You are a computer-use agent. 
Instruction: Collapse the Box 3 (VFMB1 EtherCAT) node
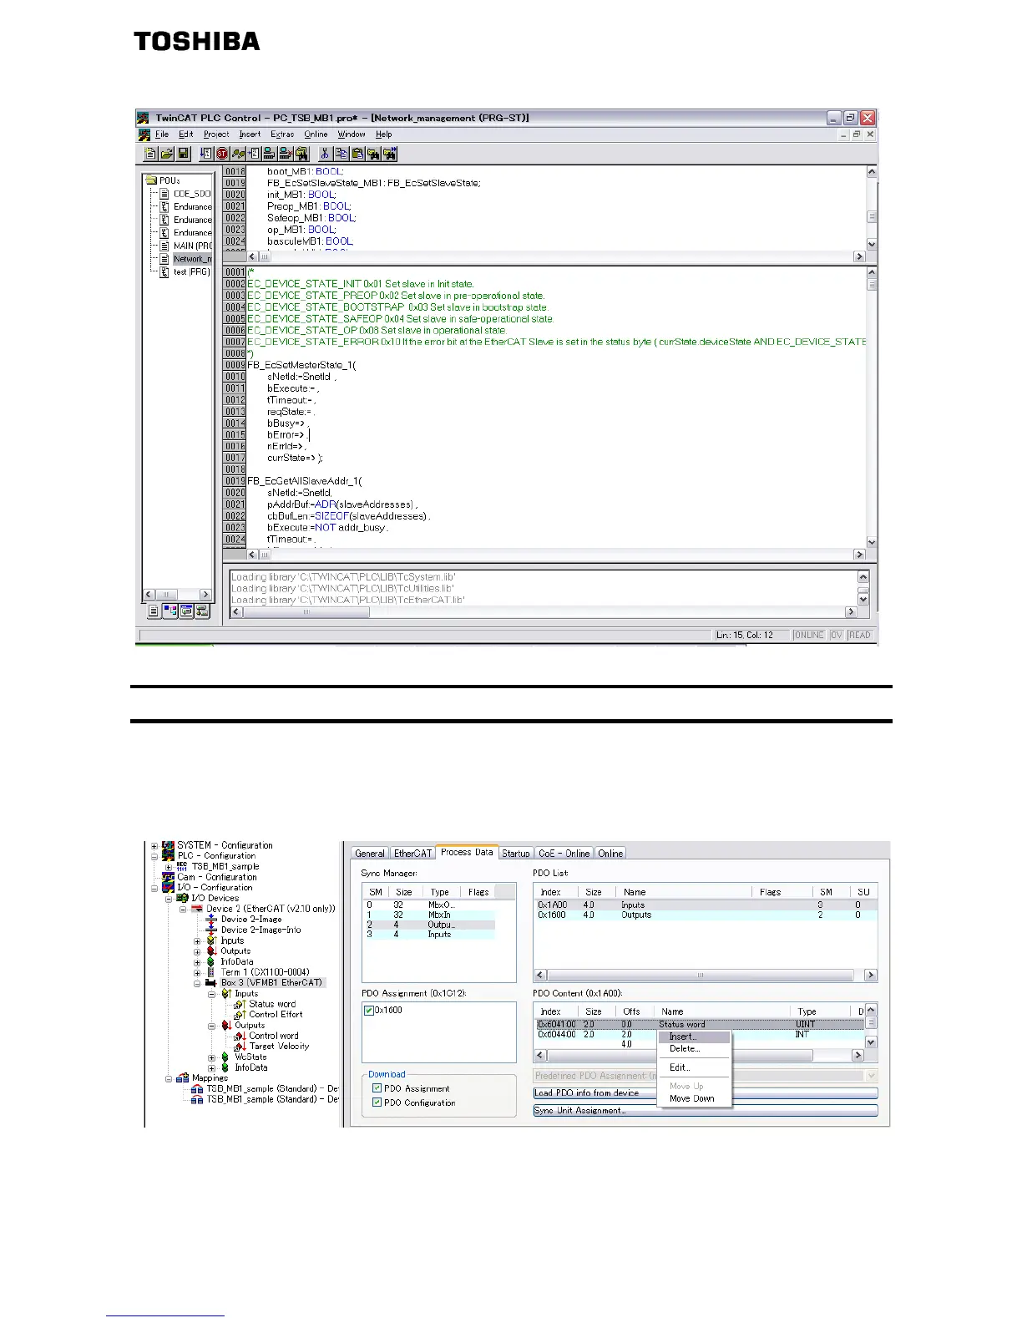197,983
